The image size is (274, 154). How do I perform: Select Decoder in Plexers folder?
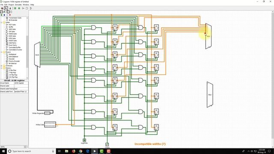(12, 59)
